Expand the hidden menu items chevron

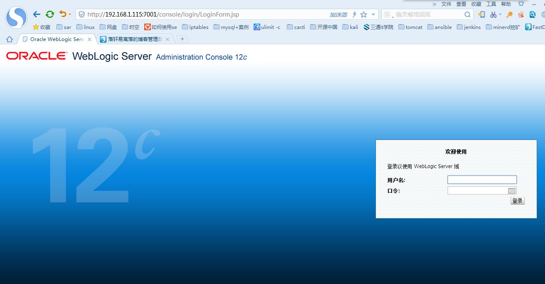tap(434, 4)
